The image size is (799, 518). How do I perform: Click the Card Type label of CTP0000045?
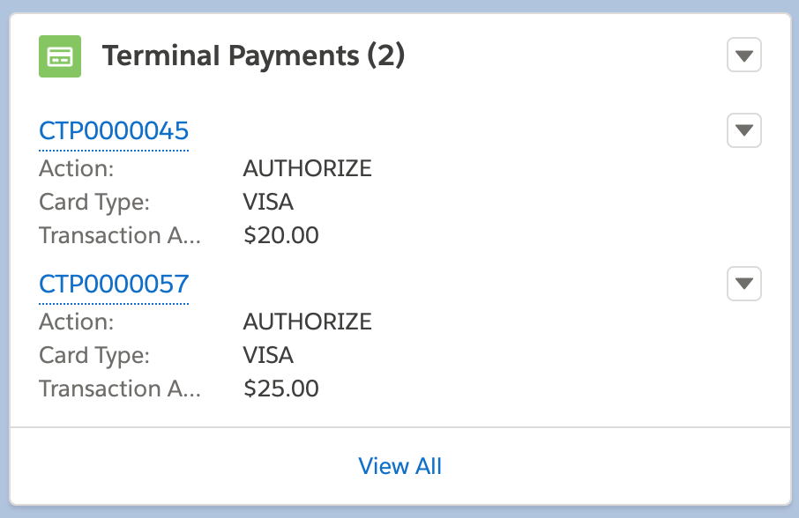point(94,202)
